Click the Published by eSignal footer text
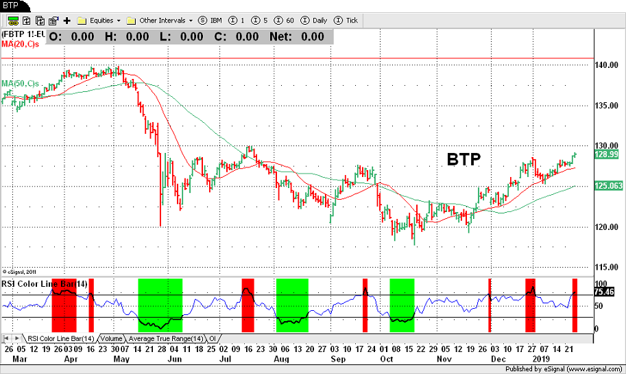 [x=564, y=369]
